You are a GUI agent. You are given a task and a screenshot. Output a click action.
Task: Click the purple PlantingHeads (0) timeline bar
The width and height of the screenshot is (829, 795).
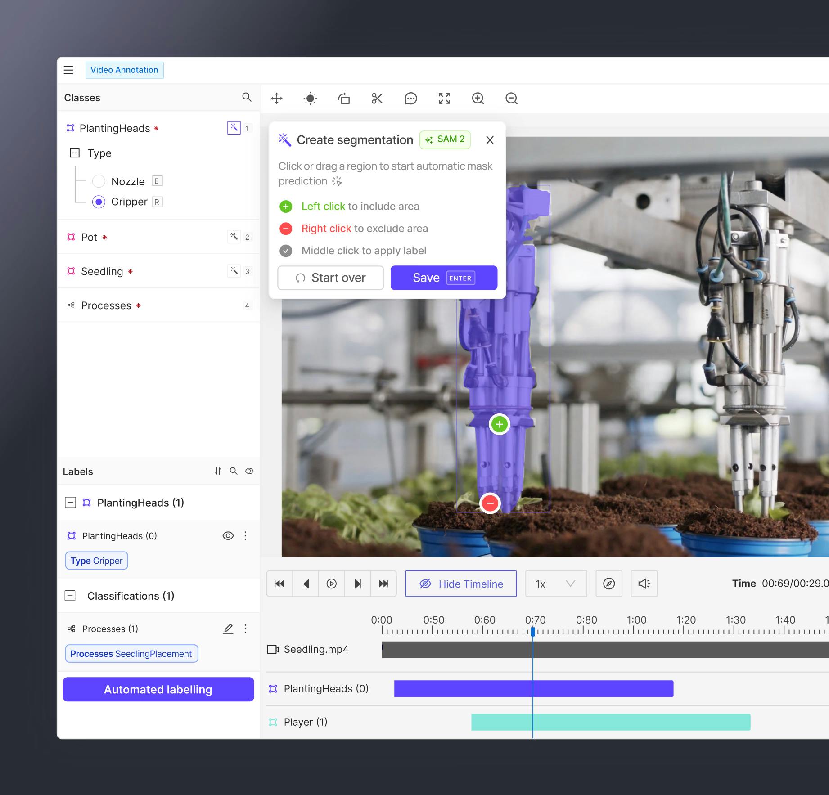pyautogui.click(x=534, y=689)
